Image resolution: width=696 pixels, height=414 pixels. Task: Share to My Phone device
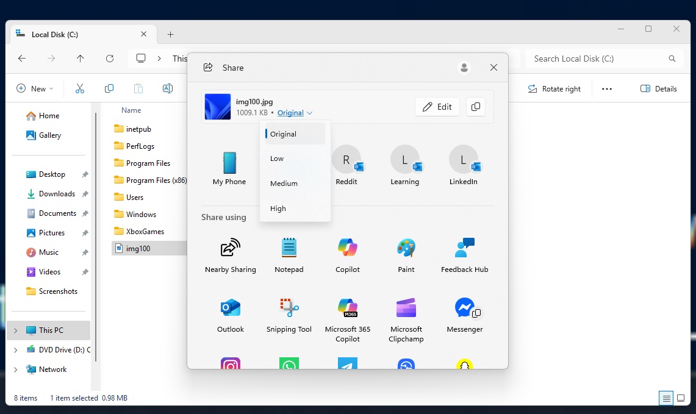[229, 168]
